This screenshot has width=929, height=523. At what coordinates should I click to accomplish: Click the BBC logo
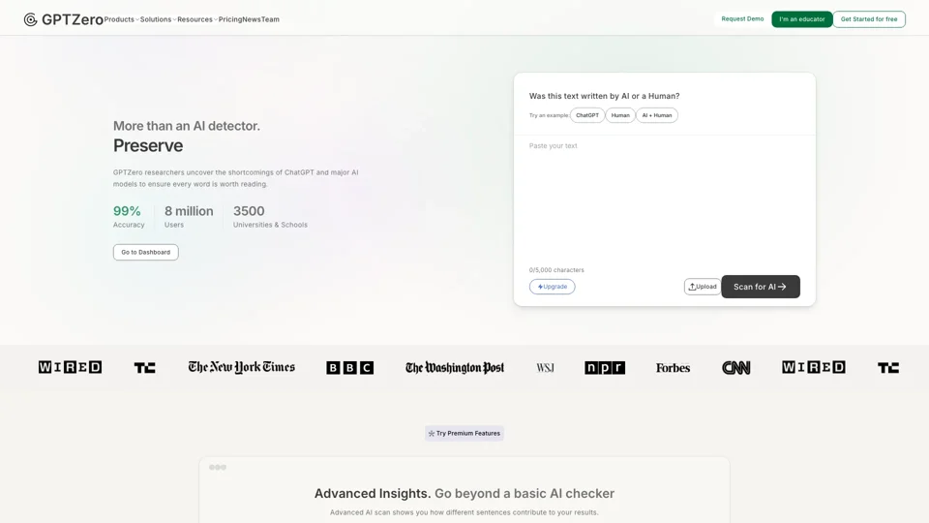tap(349, 368)
